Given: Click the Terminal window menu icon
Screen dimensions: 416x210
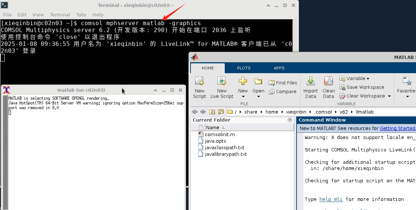Looking at the screenshot, I should click(x=4, y=5).
